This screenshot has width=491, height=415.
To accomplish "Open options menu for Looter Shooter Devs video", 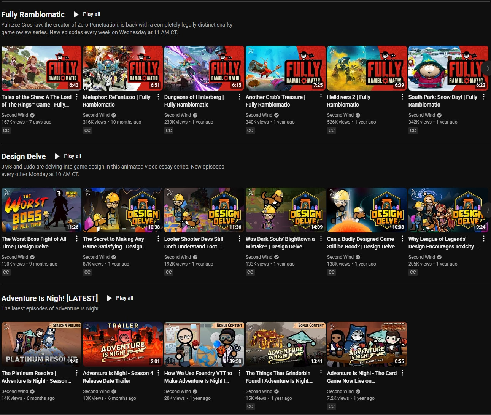I will click(x=240, y=239).
